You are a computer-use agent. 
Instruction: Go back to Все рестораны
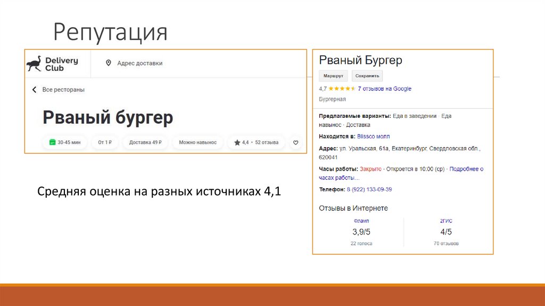pos(63,90)
